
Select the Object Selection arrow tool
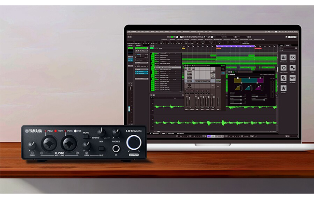181,37
